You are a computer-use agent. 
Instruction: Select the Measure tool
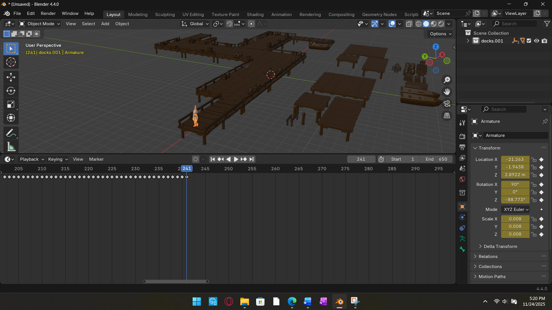point(11,147)
